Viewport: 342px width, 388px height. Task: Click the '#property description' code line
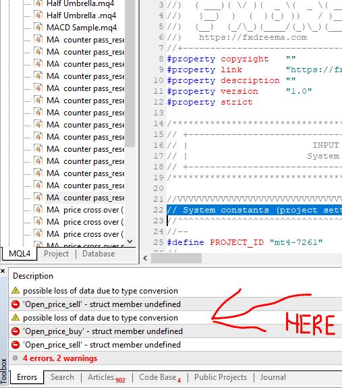point(231,81)
